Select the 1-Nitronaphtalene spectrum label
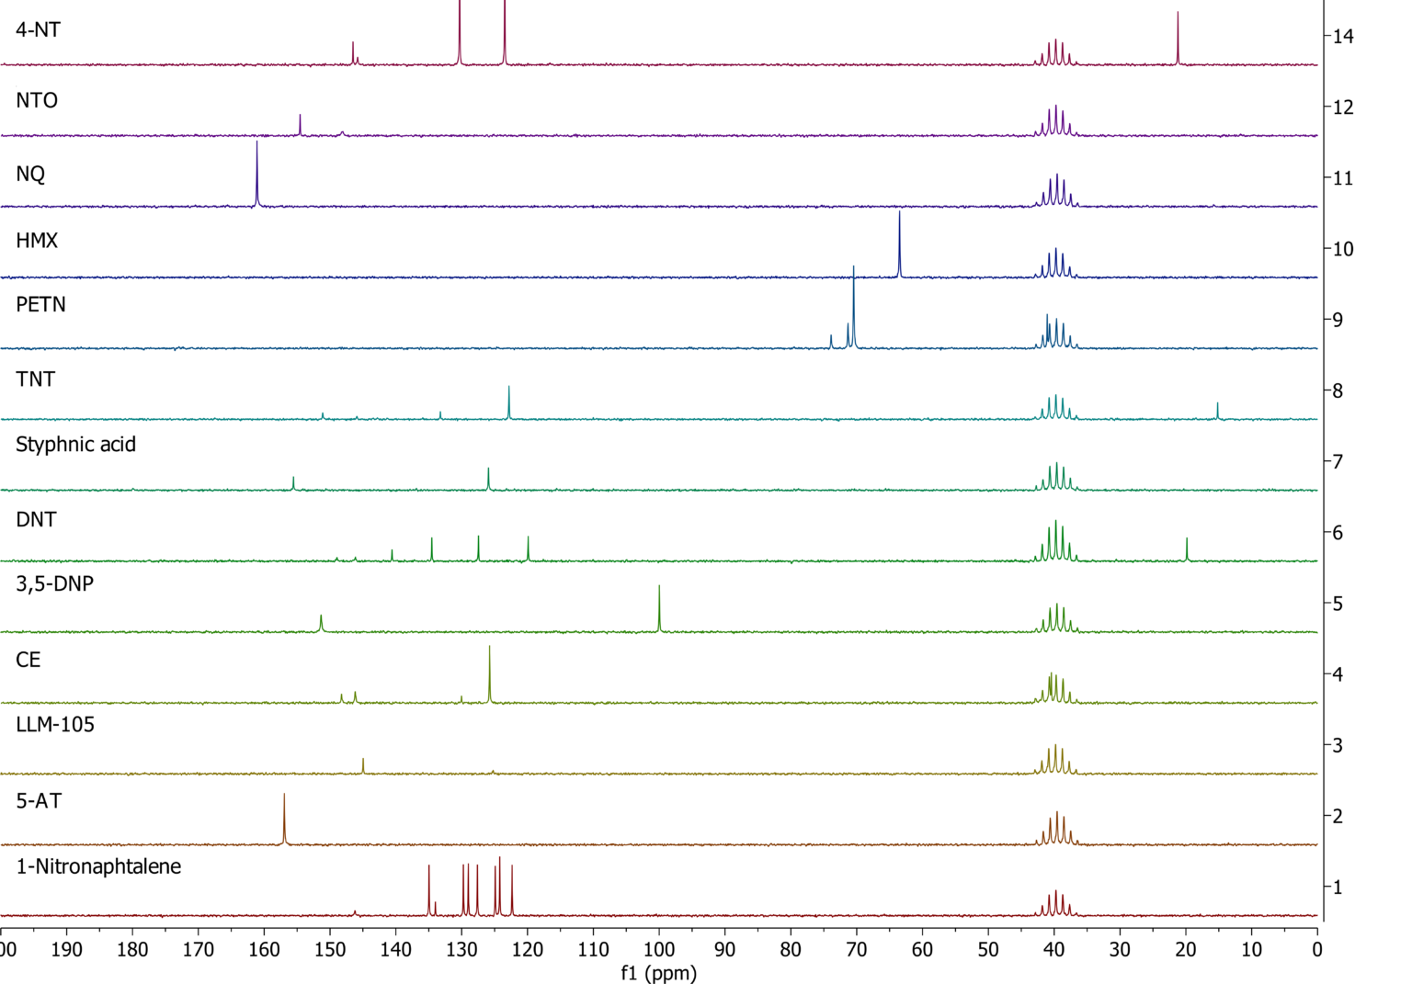Screen dimensions: 1412x984 (97, 866)
